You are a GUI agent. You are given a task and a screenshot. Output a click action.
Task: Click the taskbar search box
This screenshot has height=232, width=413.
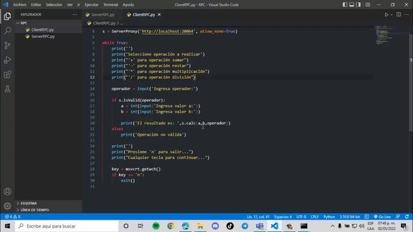pyautogui.click(x=67, y=226)
